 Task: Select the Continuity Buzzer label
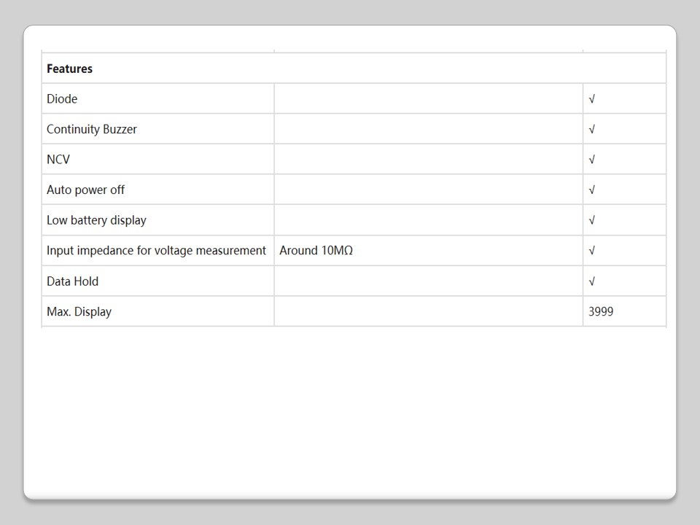(92, 129)
